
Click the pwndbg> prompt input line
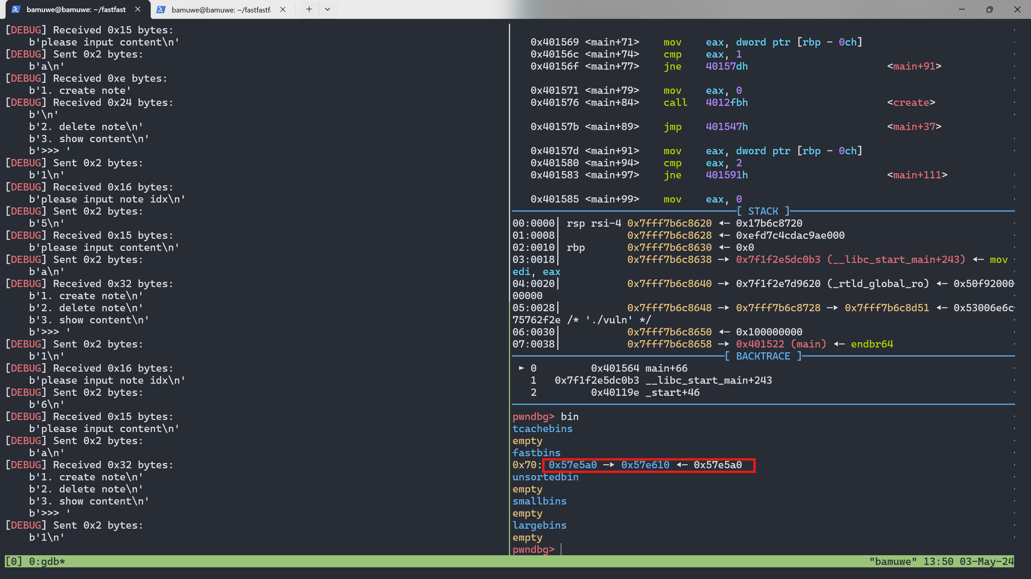coord(562,549)
